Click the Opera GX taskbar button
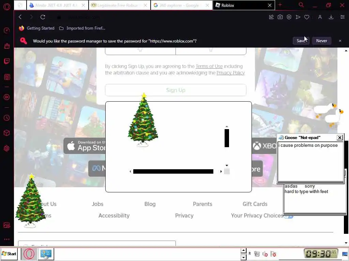 29,254
